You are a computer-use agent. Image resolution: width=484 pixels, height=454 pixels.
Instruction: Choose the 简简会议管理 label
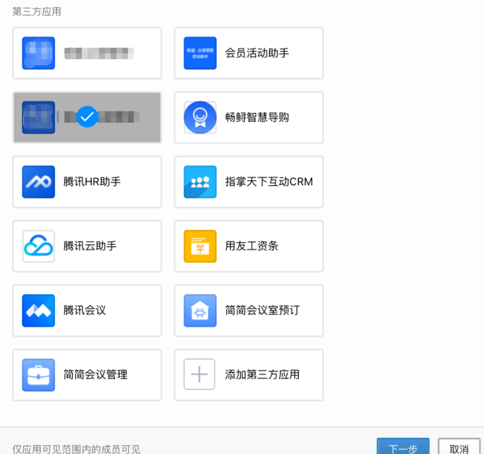(x=95, y=375)
